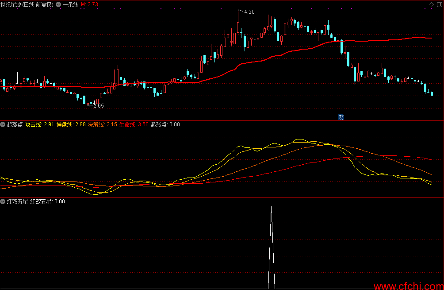Click the 攻击线: 2.91 legend value
Image resolution: width=444 pixels, height=290 pixels.
tap(39, 124)
